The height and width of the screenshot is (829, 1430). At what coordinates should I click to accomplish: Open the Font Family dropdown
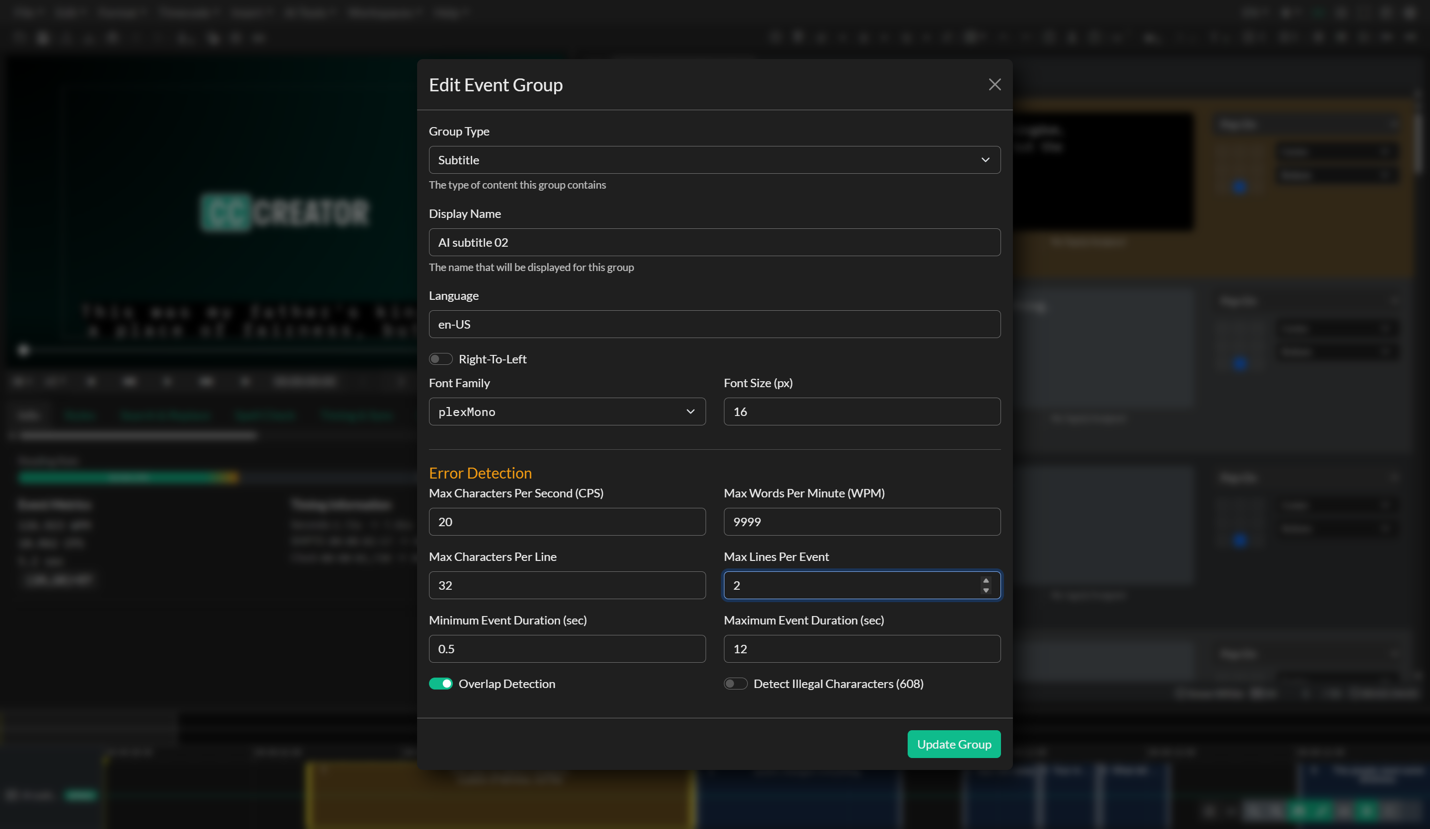click(x=567, y=412)
